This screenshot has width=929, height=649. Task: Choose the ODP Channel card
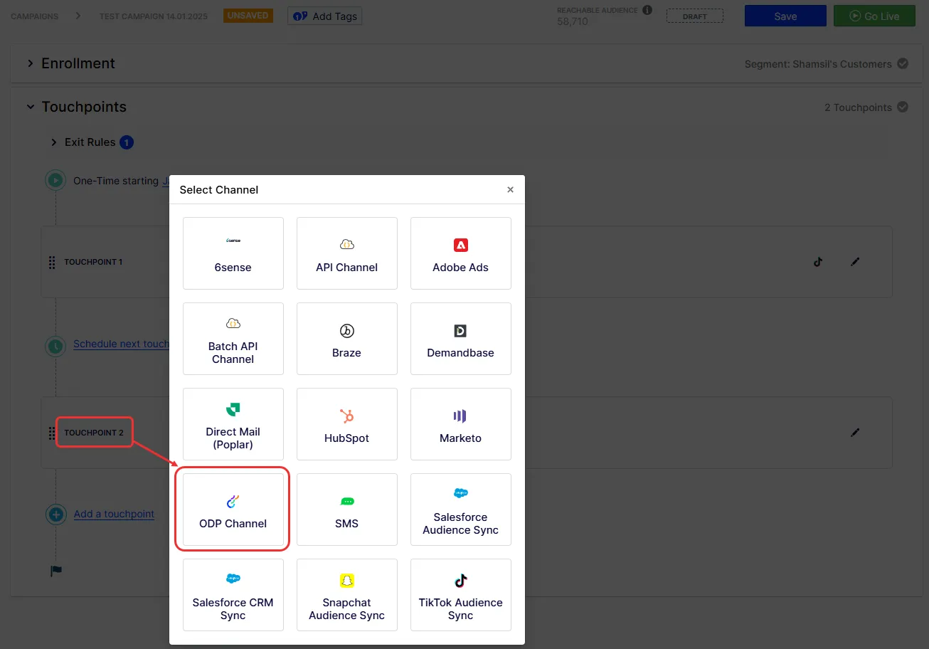pyautogui.click(x=233, y=510)
